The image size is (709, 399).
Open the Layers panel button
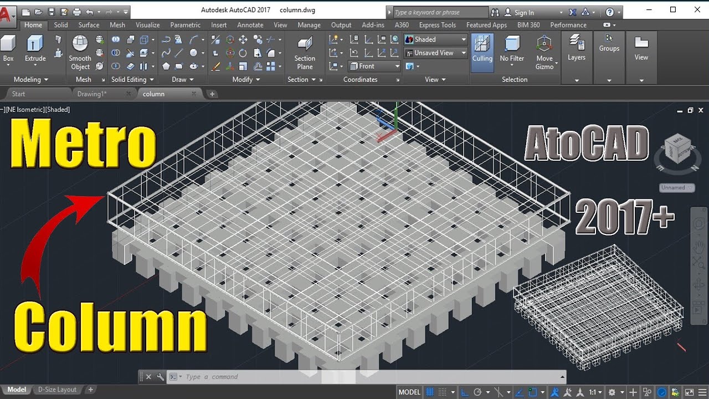577,48
